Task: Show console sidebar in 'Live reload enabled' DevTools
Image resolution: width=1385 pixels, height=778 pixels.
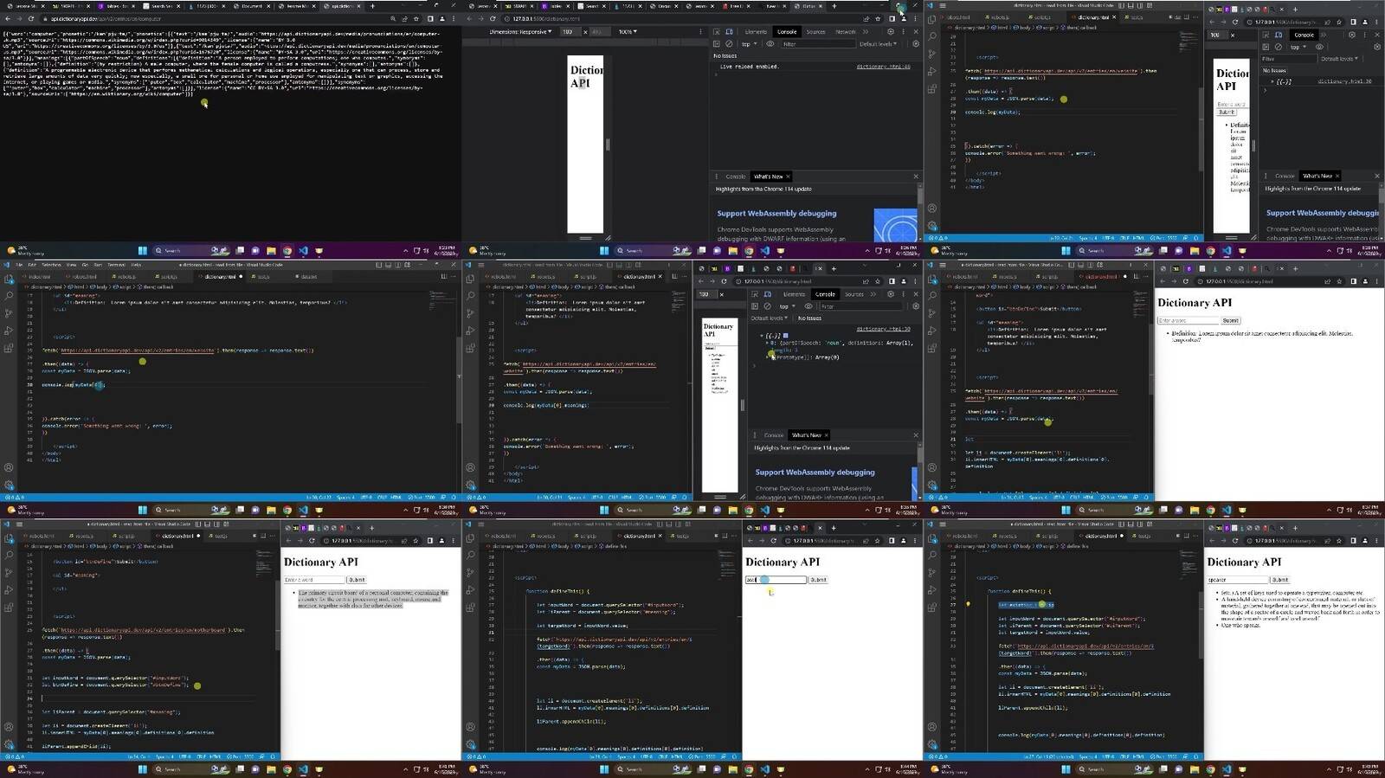Action: [x=717, y=44]
